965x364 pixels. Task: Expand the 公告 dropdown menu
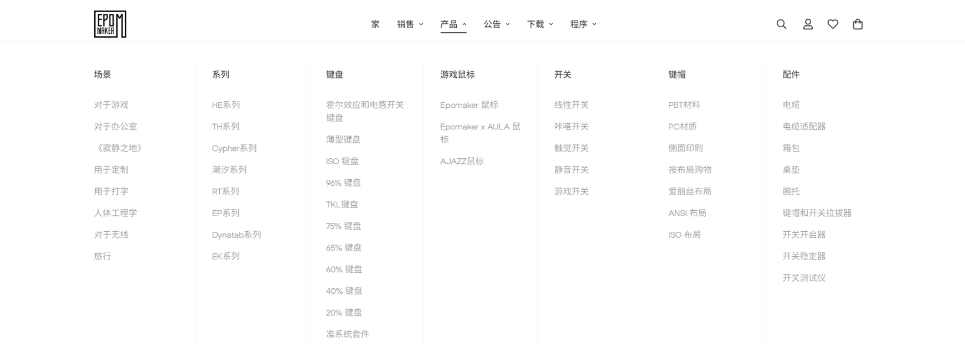(x=497, y=24)
